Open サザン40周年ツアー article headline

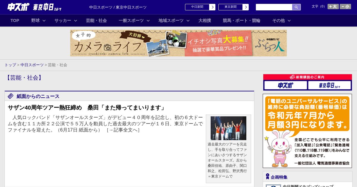point(87,107)
